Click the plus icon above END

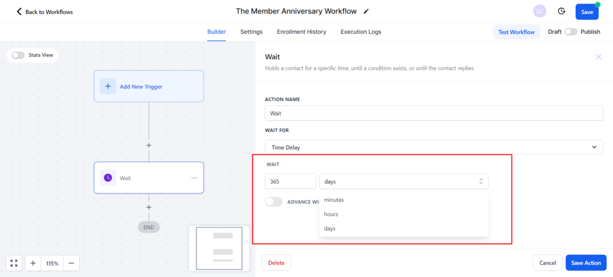click(149, 207)
